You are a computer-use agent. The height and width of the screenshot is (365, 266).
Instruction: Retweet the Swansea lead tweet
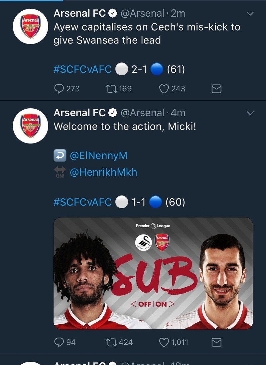tap(110, 89)
